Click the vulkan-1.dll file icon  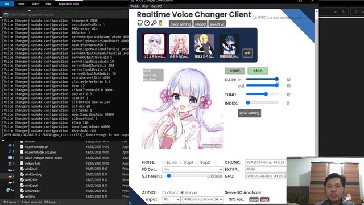pos(22,163)
